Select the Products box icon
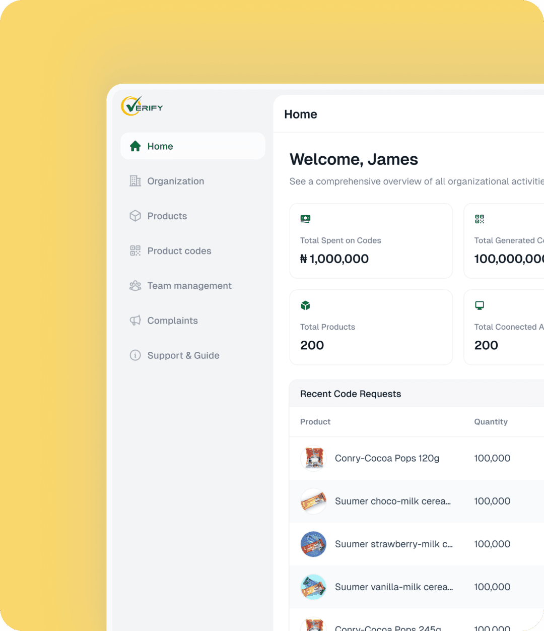 pyautogui.click(x=135, y=216)
